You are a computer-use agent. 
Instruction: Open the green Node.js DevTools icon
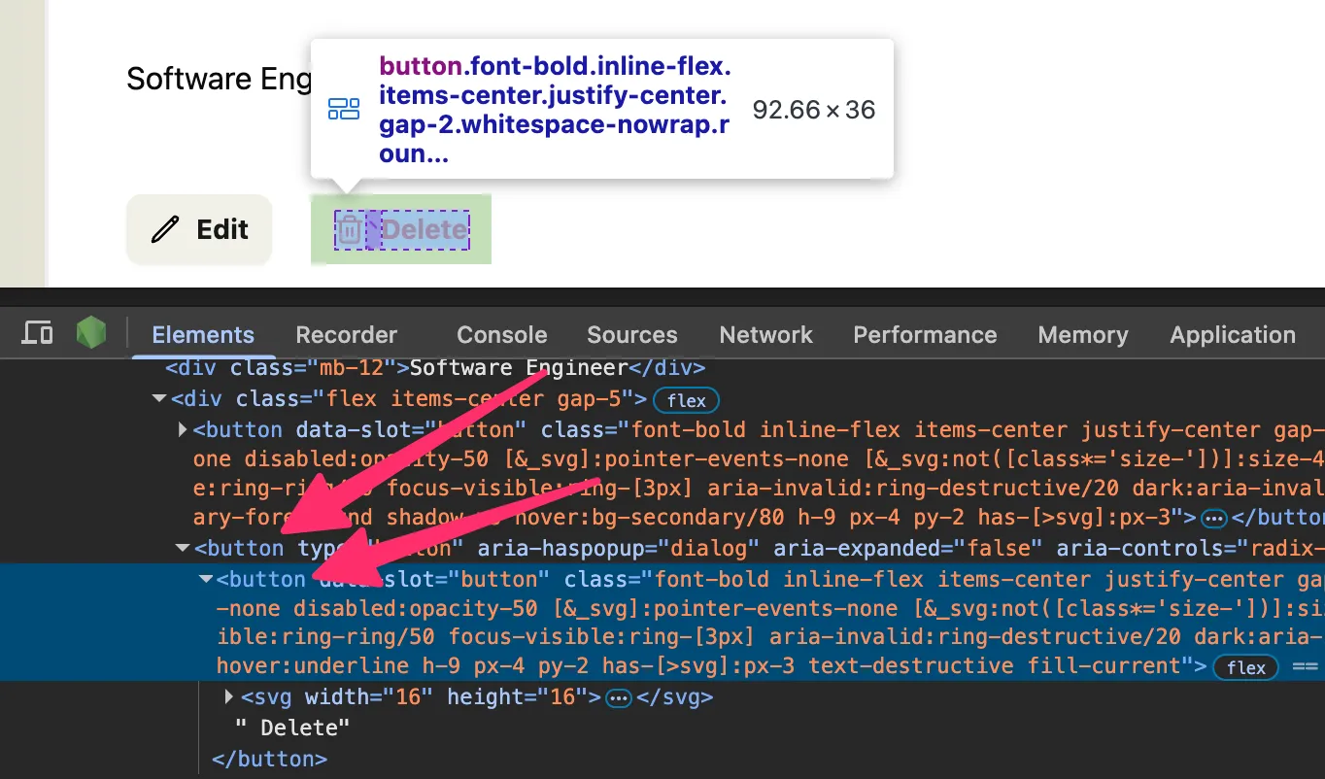click(x=91, y=334)
